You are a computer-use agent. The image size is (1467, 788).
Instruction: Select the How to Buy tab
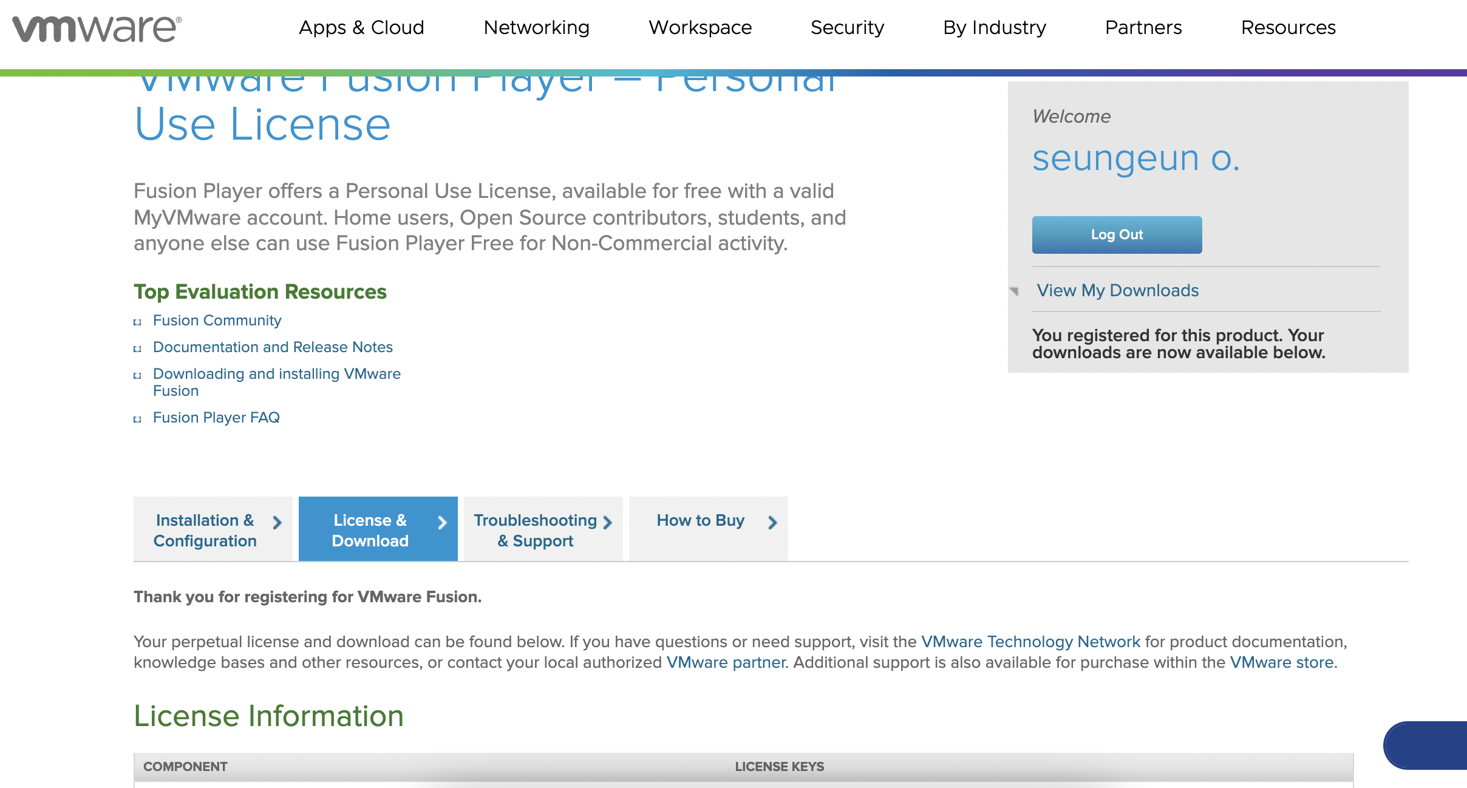[700, 520]
